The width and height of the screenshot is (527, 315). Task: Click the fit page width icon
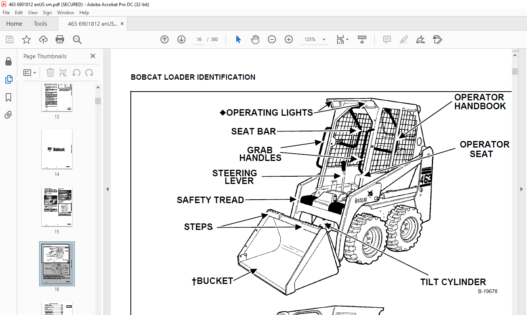340,39
